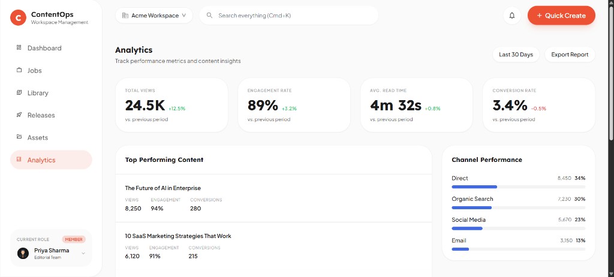
Task: Click the Search everything input field
Action: 289,16
